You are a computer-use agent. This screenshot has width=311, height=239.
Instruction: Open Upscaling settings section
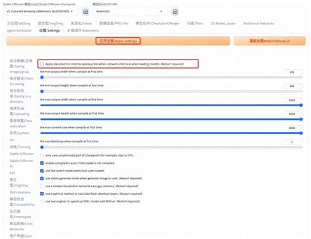(x=20, y=111)
